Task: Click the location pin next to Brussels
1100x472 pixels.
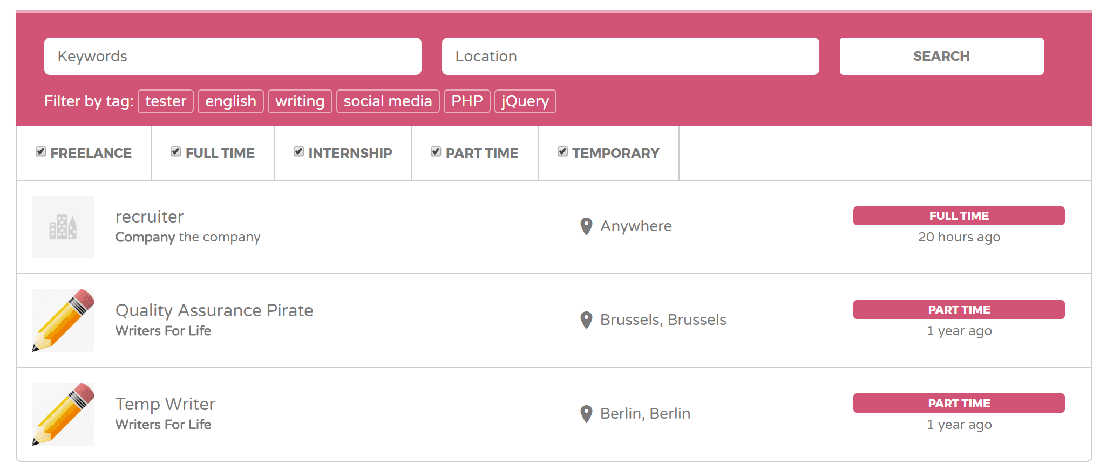Action: pos(586,320)
